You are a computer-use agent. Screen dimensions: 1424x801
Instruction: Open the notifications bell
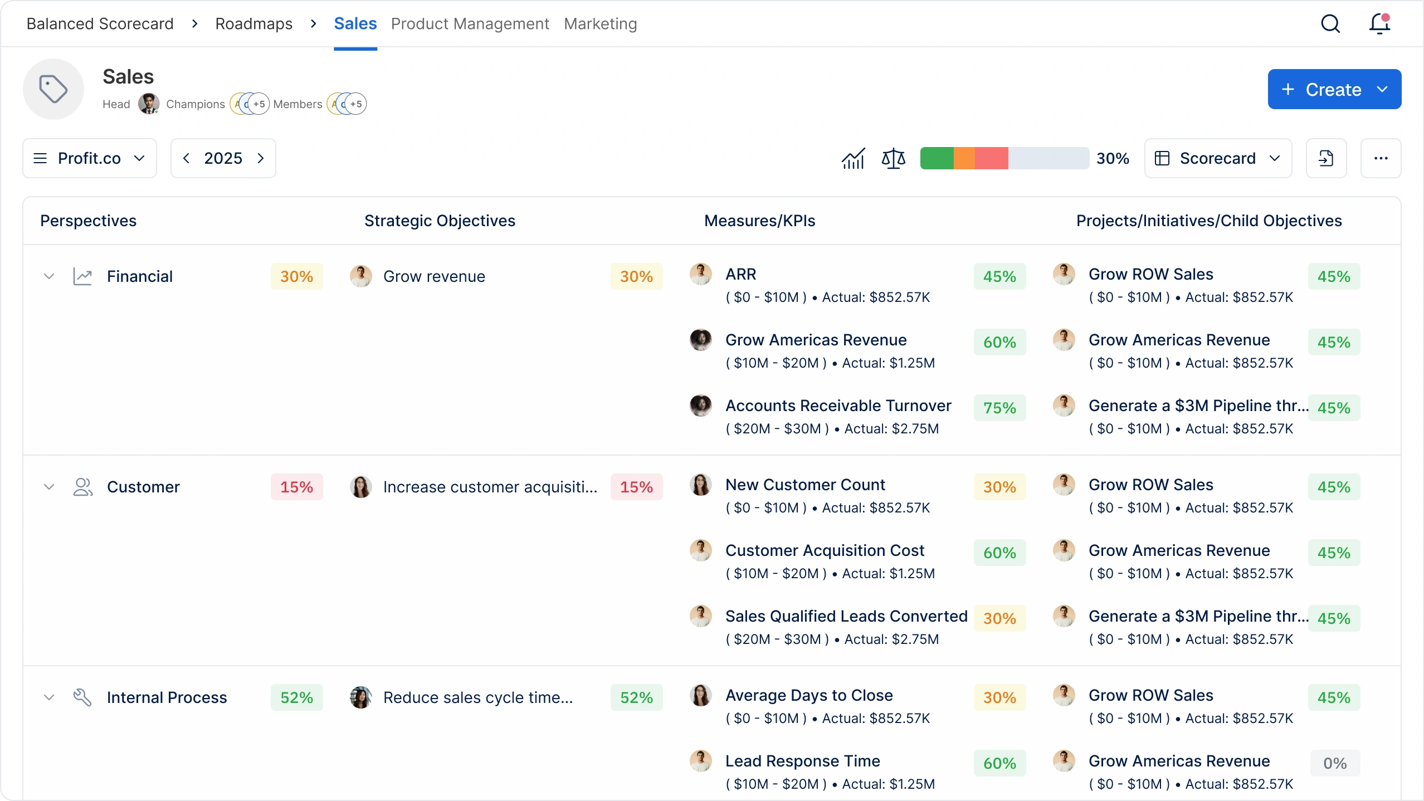(1379, 23)
